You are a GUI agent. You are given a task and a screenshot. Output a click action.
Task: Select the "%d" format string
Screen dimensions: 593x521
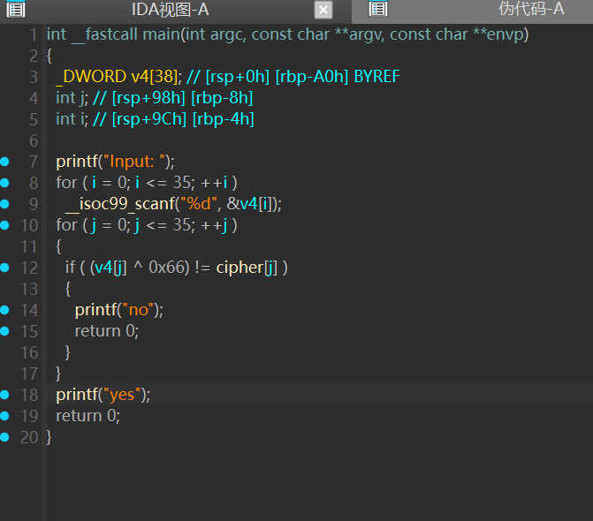click(x=198, y=204)
